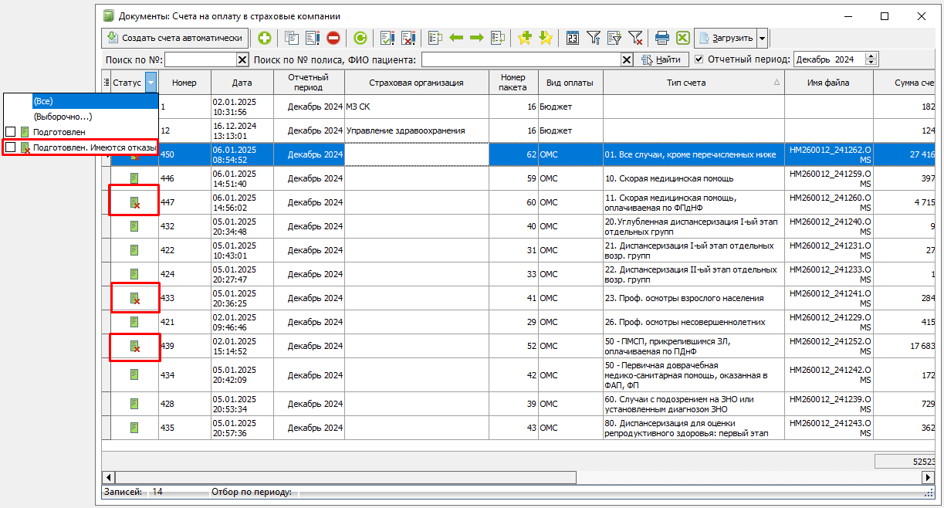This screenshot has width=944, height=508.
Task: Tick the 'Подготовлен. Имеются отказы' checkbox
Action: [x=10, y=147]
